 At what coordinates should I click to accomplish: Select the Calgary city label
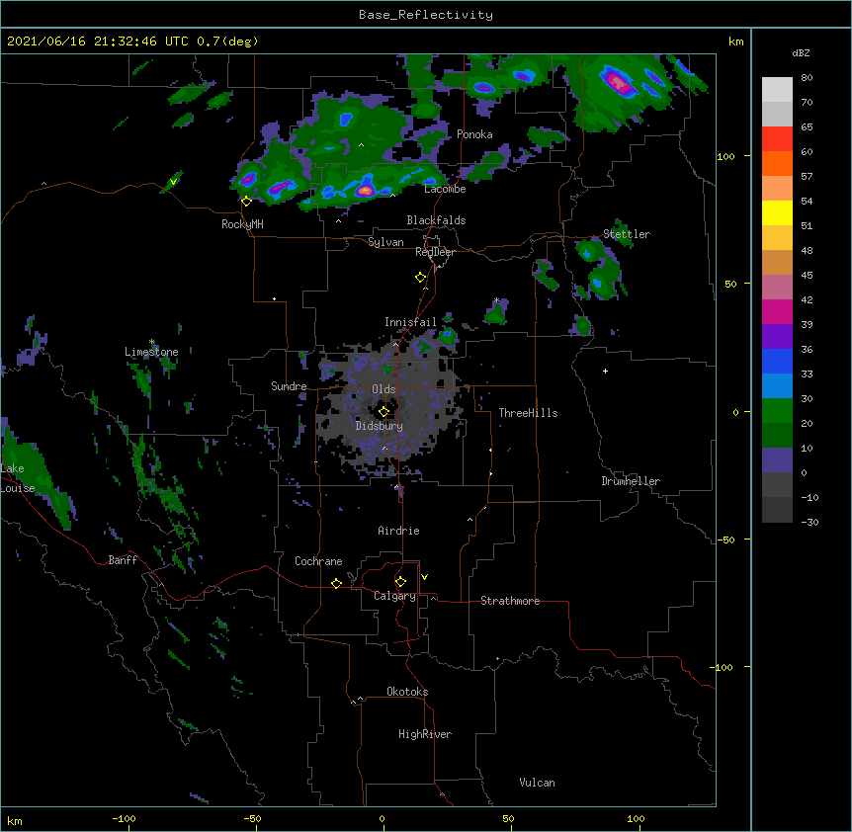394,596
